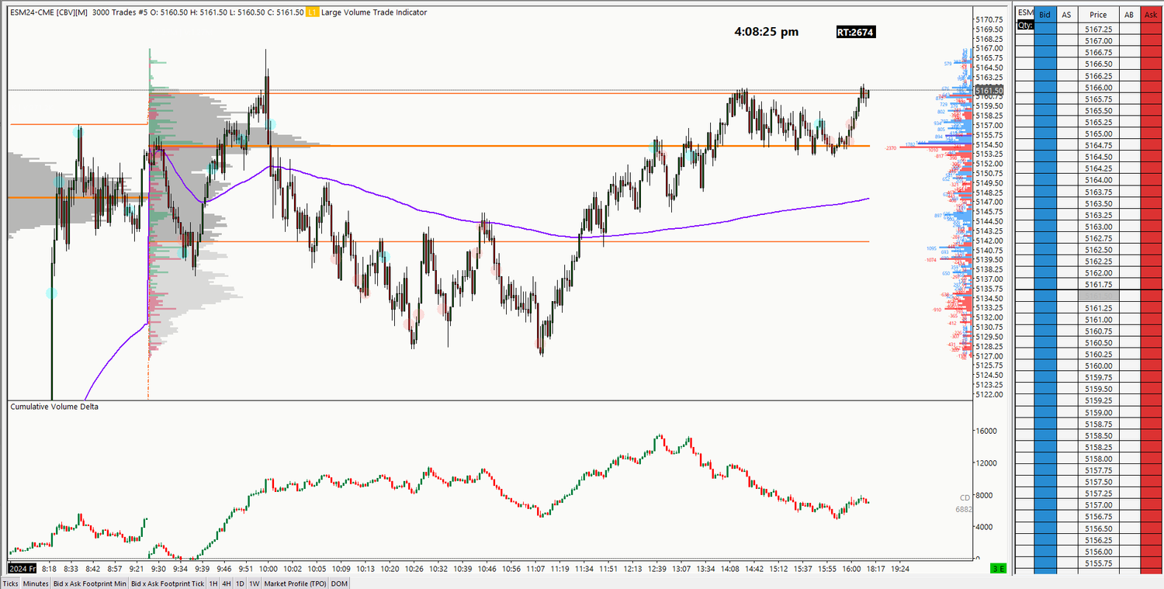This screenshot has width=1164, height=589.
Task: Switch to the Ticks tab
Action: click(10, 583)
